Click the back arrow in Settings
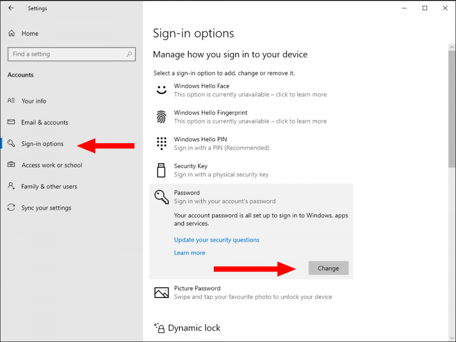The width and height of the screenshot is (456, 342). click(11, 8)
